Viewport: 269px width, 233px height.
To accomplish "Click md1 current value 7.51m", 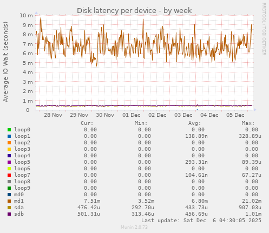I will tap(92, 201).
